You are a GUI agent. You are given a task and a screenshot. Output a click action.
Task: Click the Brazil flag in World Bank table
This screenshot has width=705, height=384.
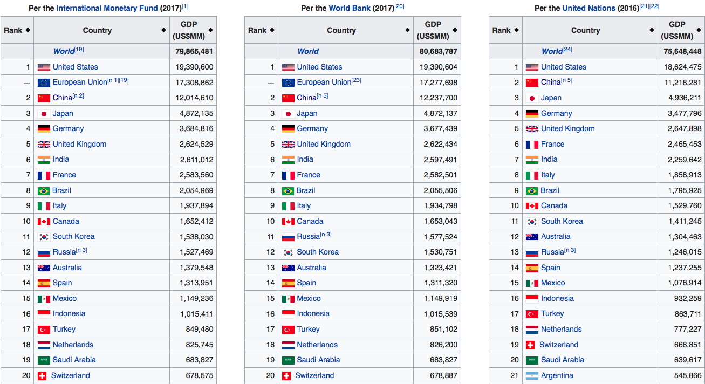tap(288, 191)
